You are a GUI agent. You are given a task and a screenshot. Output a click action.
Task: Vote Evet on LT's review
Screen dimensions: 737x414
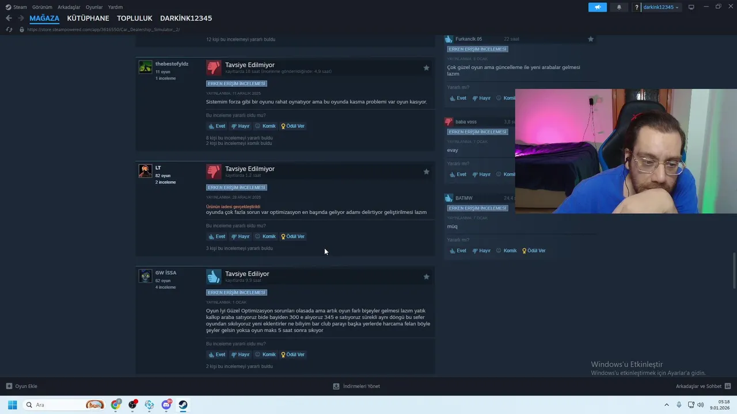pos(217,236)
